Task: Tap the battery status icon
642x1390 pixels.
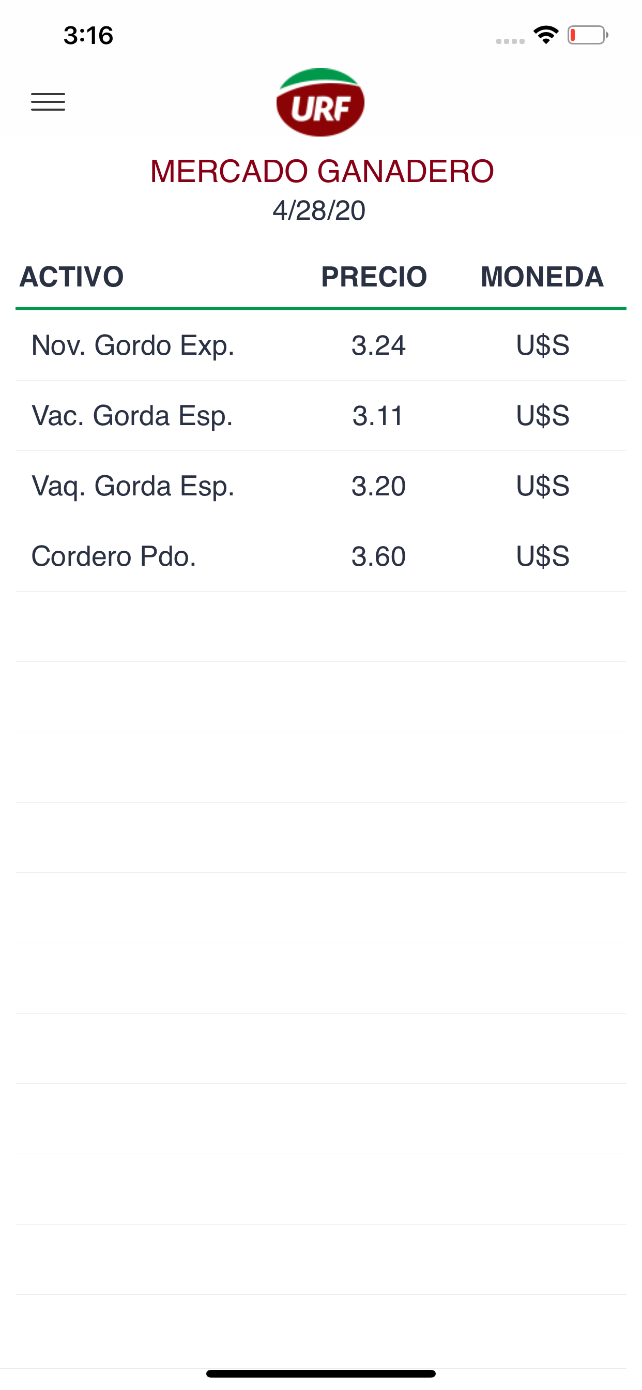Action: (588, 35)
